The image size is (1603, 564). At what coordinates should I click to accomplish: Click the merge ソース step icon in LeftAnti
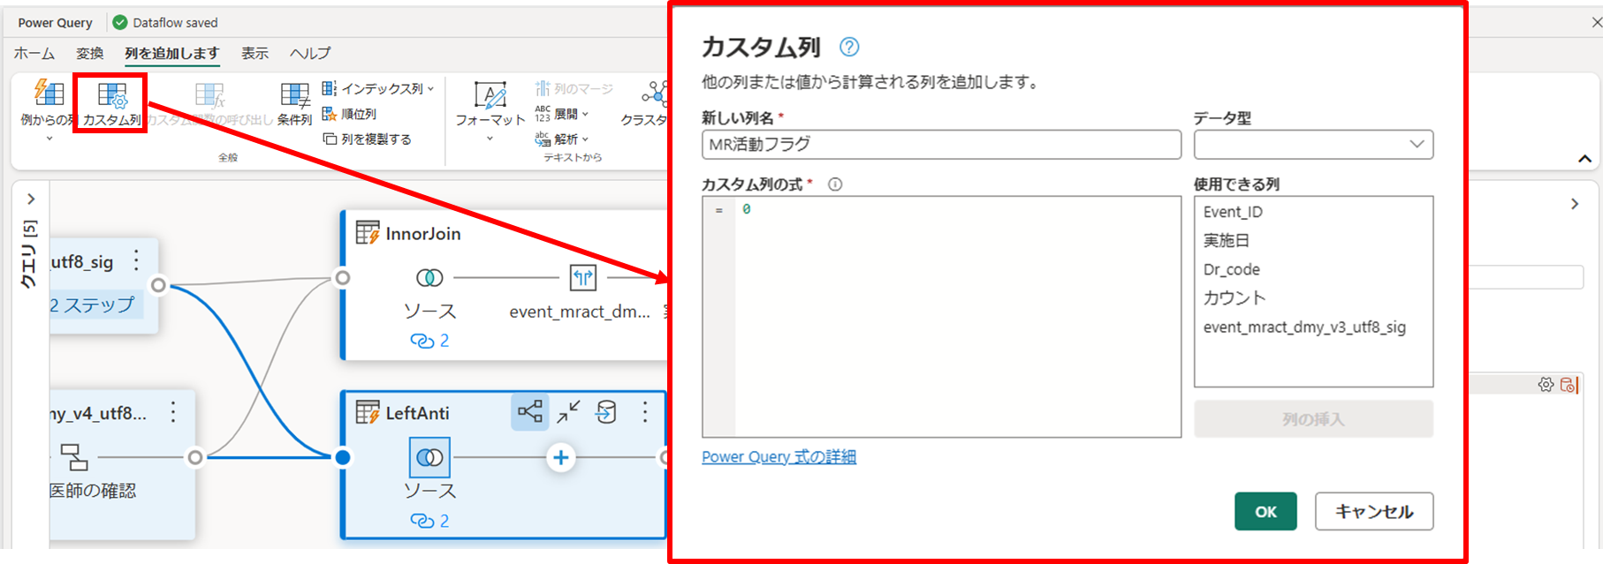coord(429,457)
